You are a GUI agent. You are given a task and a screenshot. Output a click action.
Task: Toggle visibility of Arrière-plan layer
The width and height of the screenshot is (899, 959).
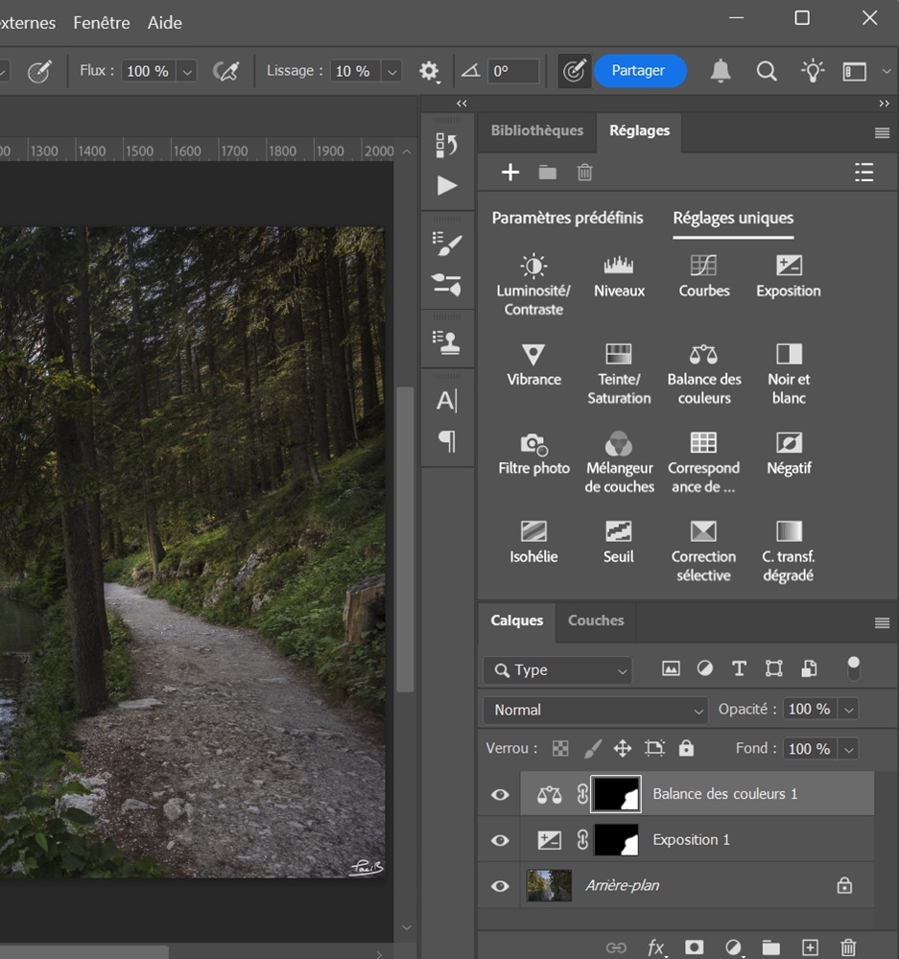click(x=500, y=885)
